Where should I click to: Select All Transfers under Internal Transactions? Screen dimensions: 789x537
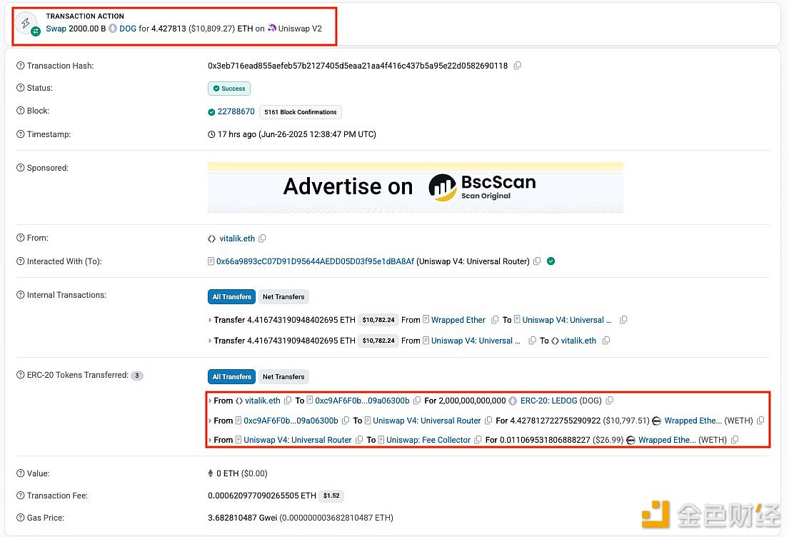[231, 297]
